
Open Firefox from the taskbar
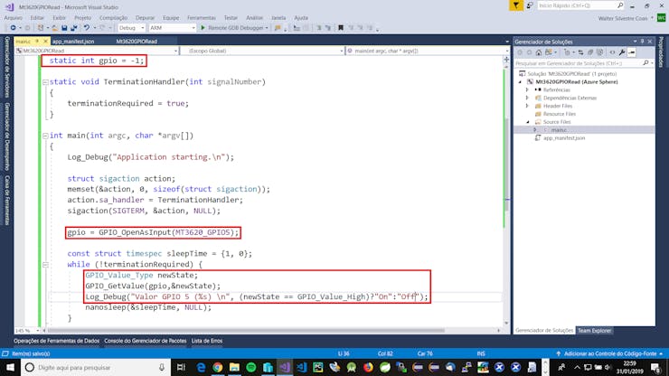point(368,368)
